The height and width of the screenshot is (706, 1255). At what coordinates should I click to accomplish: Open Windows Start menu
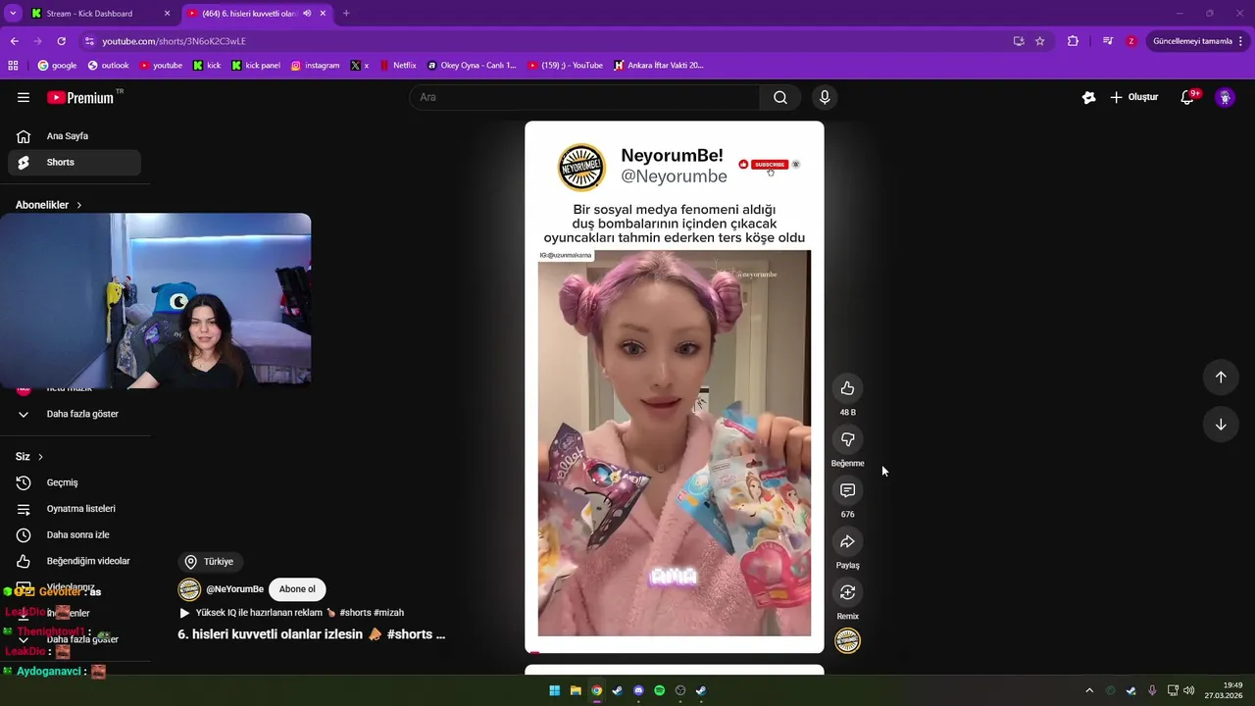(x=554, y=690)
